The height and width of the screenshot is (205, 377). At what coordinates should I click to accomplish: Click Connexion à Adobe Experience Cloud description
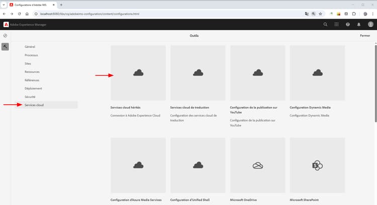point(135,116)
